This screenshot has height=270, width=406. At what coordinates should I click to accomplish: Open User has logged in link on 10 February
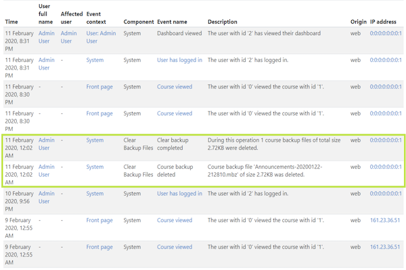(179, 194)
